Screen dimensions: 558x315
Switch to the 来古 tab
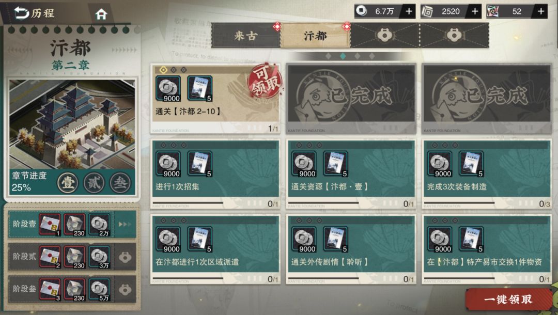[245, 36]
